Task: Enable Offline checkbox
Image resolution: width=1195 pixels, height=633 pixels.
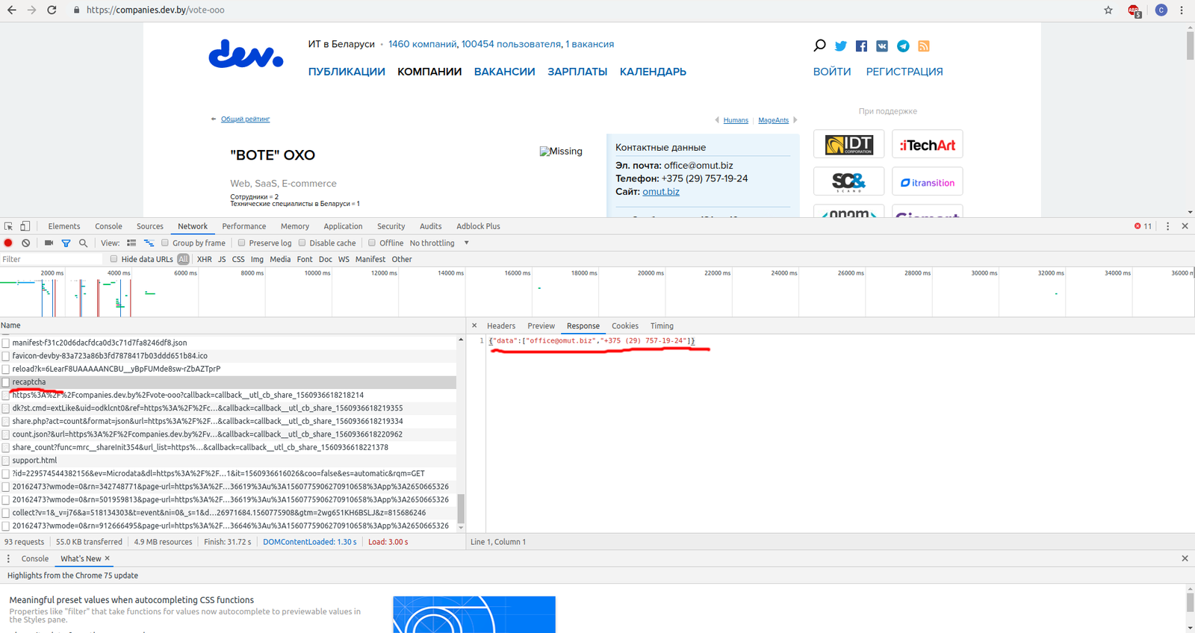Action: [x=372, y=243]
